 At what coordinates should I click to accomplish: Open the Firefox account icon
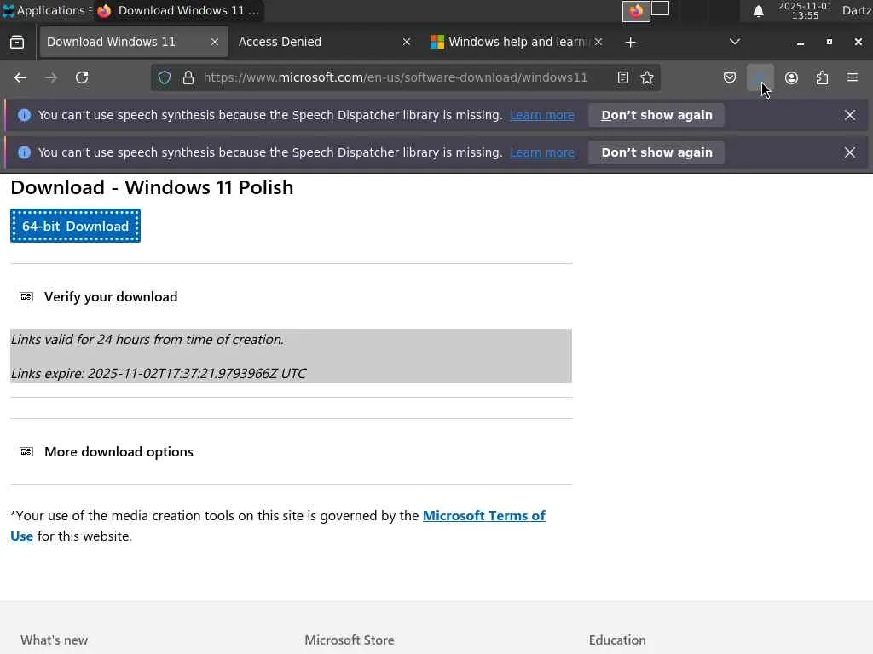click(791, 77)
